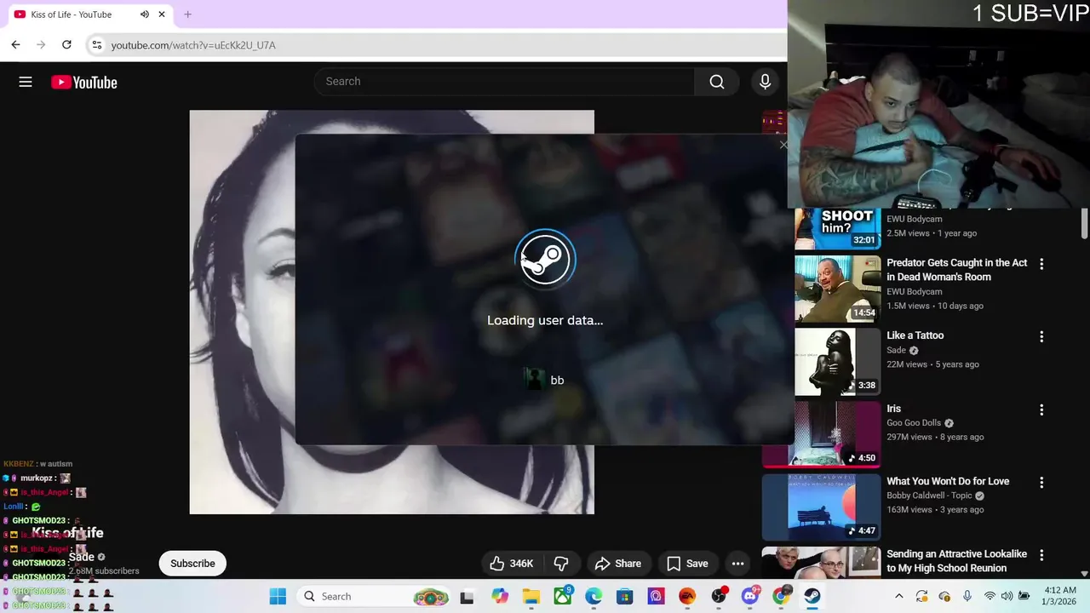Open site information icon in address bar
The height and width of the screenshot is (613, 1090).
(97, 45)
